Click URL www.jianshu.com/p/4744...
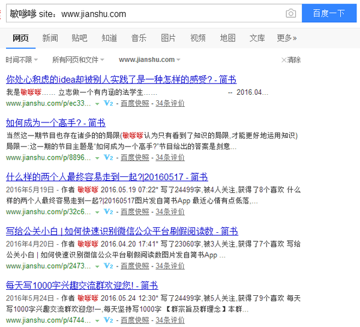 pyautogui.click(x=49, y=320)
